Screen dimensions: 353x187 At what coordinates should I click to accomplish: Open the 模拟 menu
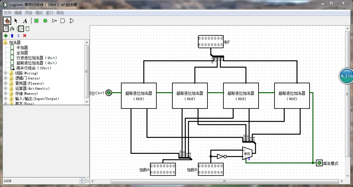tap(39, 13)
